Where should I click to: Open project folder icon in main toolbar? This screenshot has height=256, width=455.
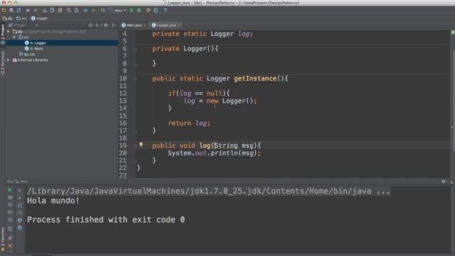point(4,11)
